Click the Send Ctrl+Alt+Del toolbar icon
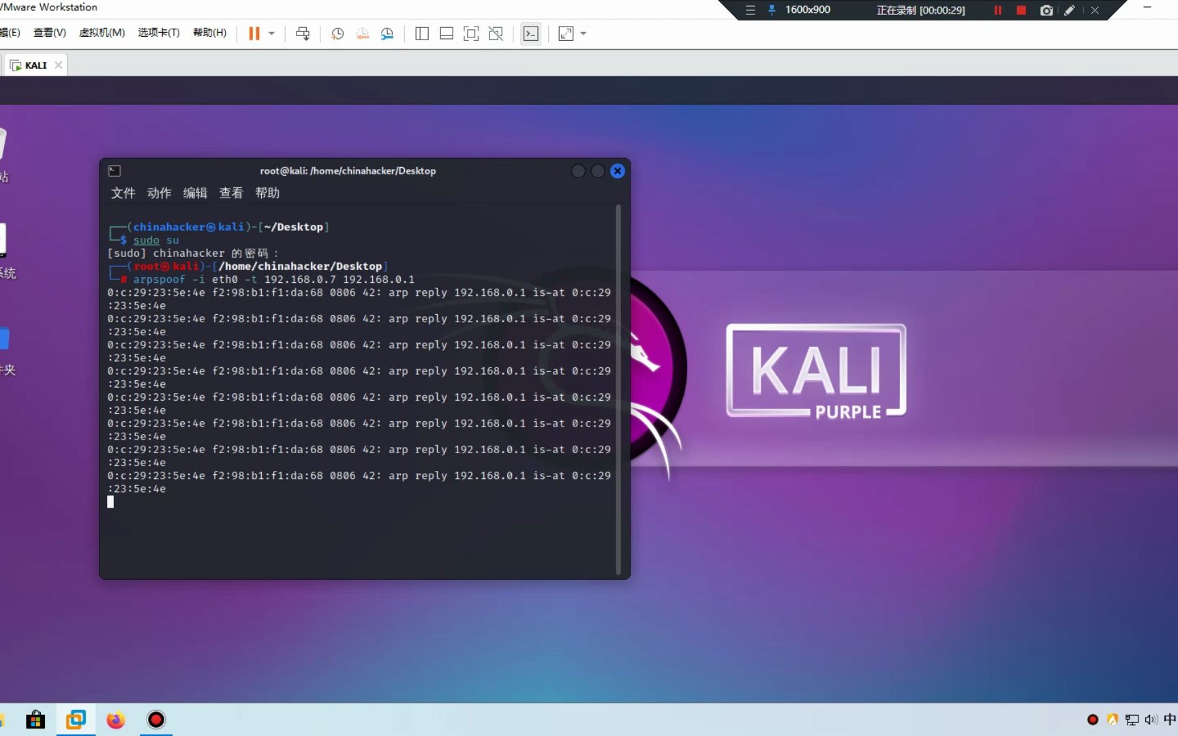 [x=303, y=33]
